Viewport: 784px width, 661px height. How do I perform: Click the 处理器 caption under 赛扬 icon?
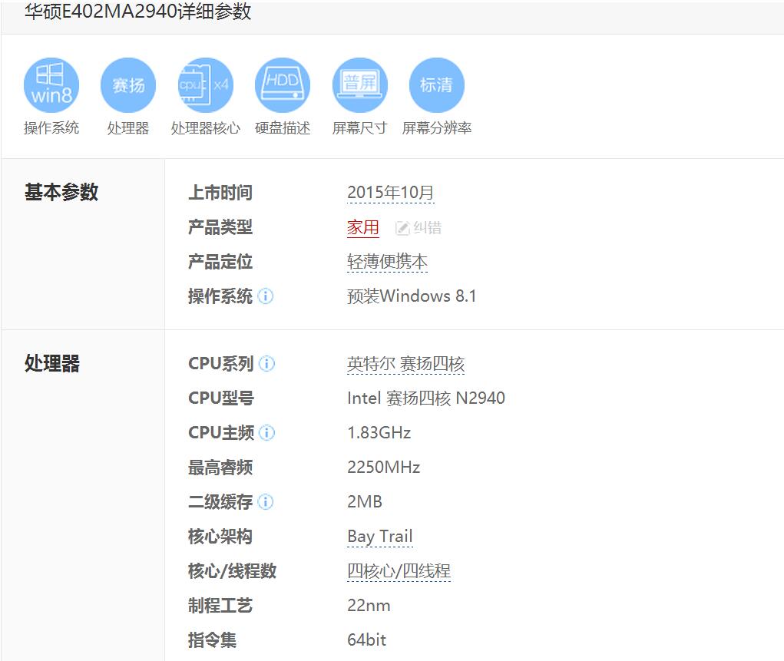(128, 128)
